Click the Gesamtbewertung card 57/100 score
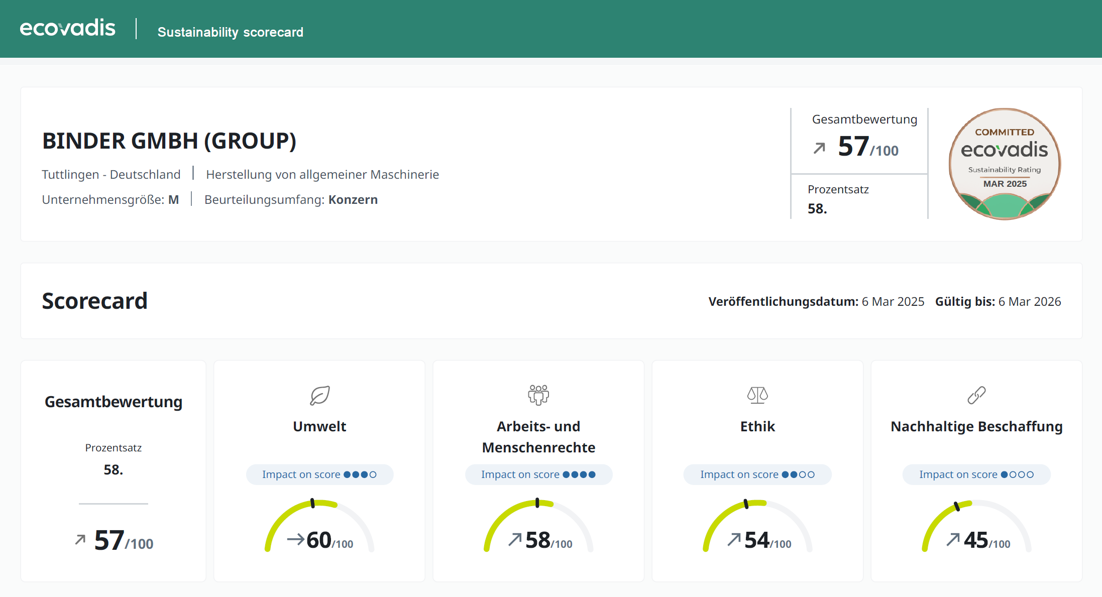The height and width of the screenshot is (597, 1102). 124,541
